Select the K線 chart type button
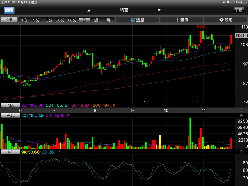248x186 pixels. [x=9, y=20]
